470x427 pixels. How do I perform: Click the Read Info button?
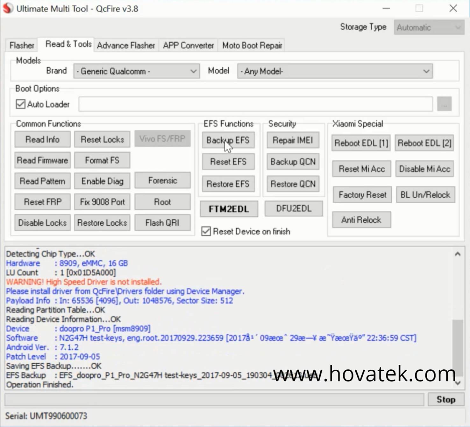pos(42,139)
